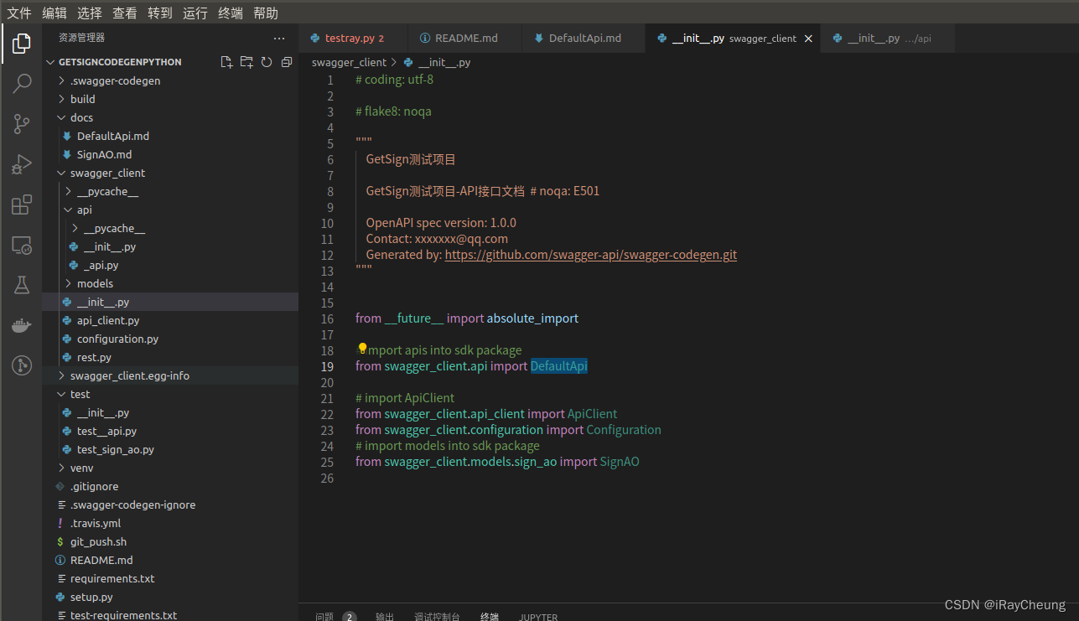1079x621 pixels.
Task: Refresh the explorer tree
Action: click(x=267, y=62)
